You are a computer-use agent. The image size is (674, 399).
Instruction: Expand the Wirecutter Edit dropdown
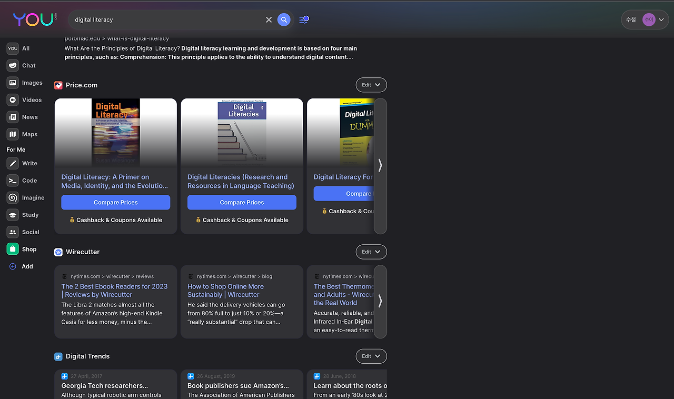coord(371,252)
